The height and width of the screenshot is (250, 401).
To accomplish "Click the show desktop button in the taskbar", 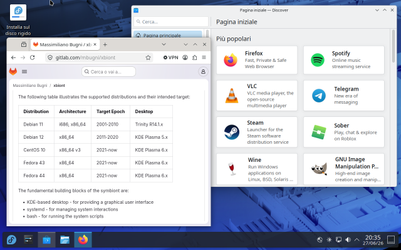I will [x=391, y=239].
